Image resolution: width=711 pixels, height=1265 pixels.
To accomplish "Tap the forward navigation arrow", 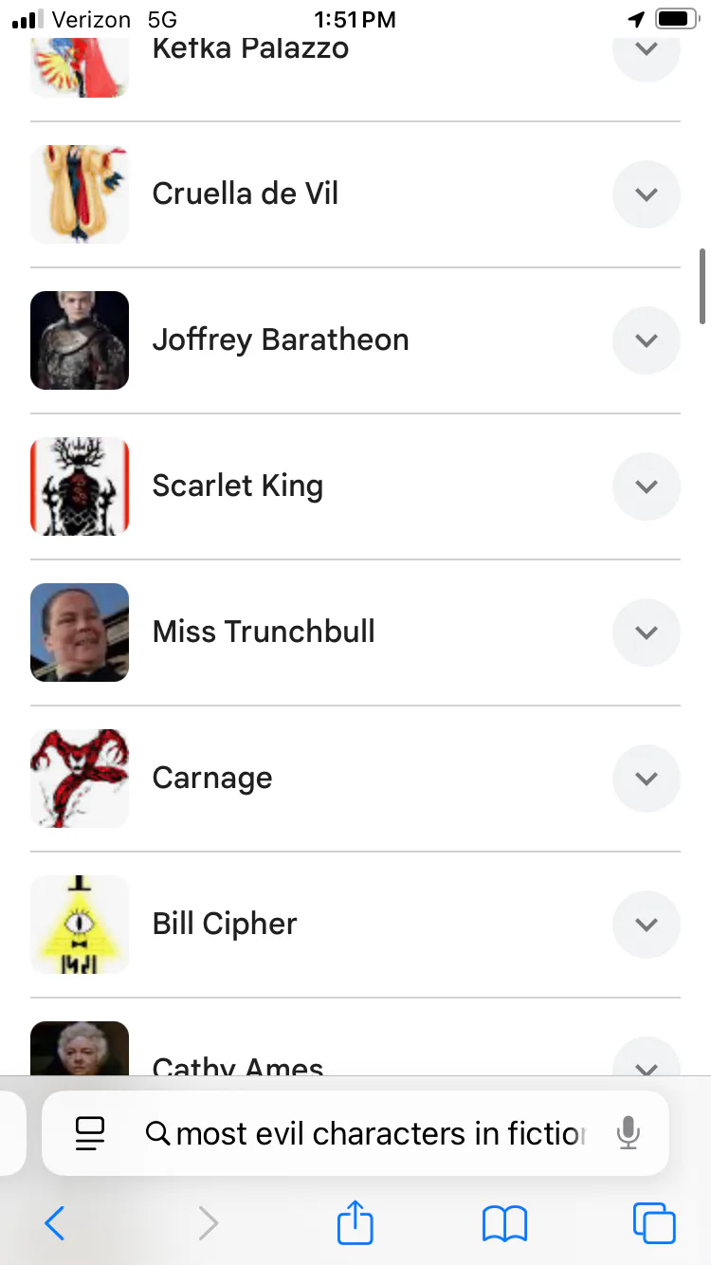I will click(x=208, y=1223).
